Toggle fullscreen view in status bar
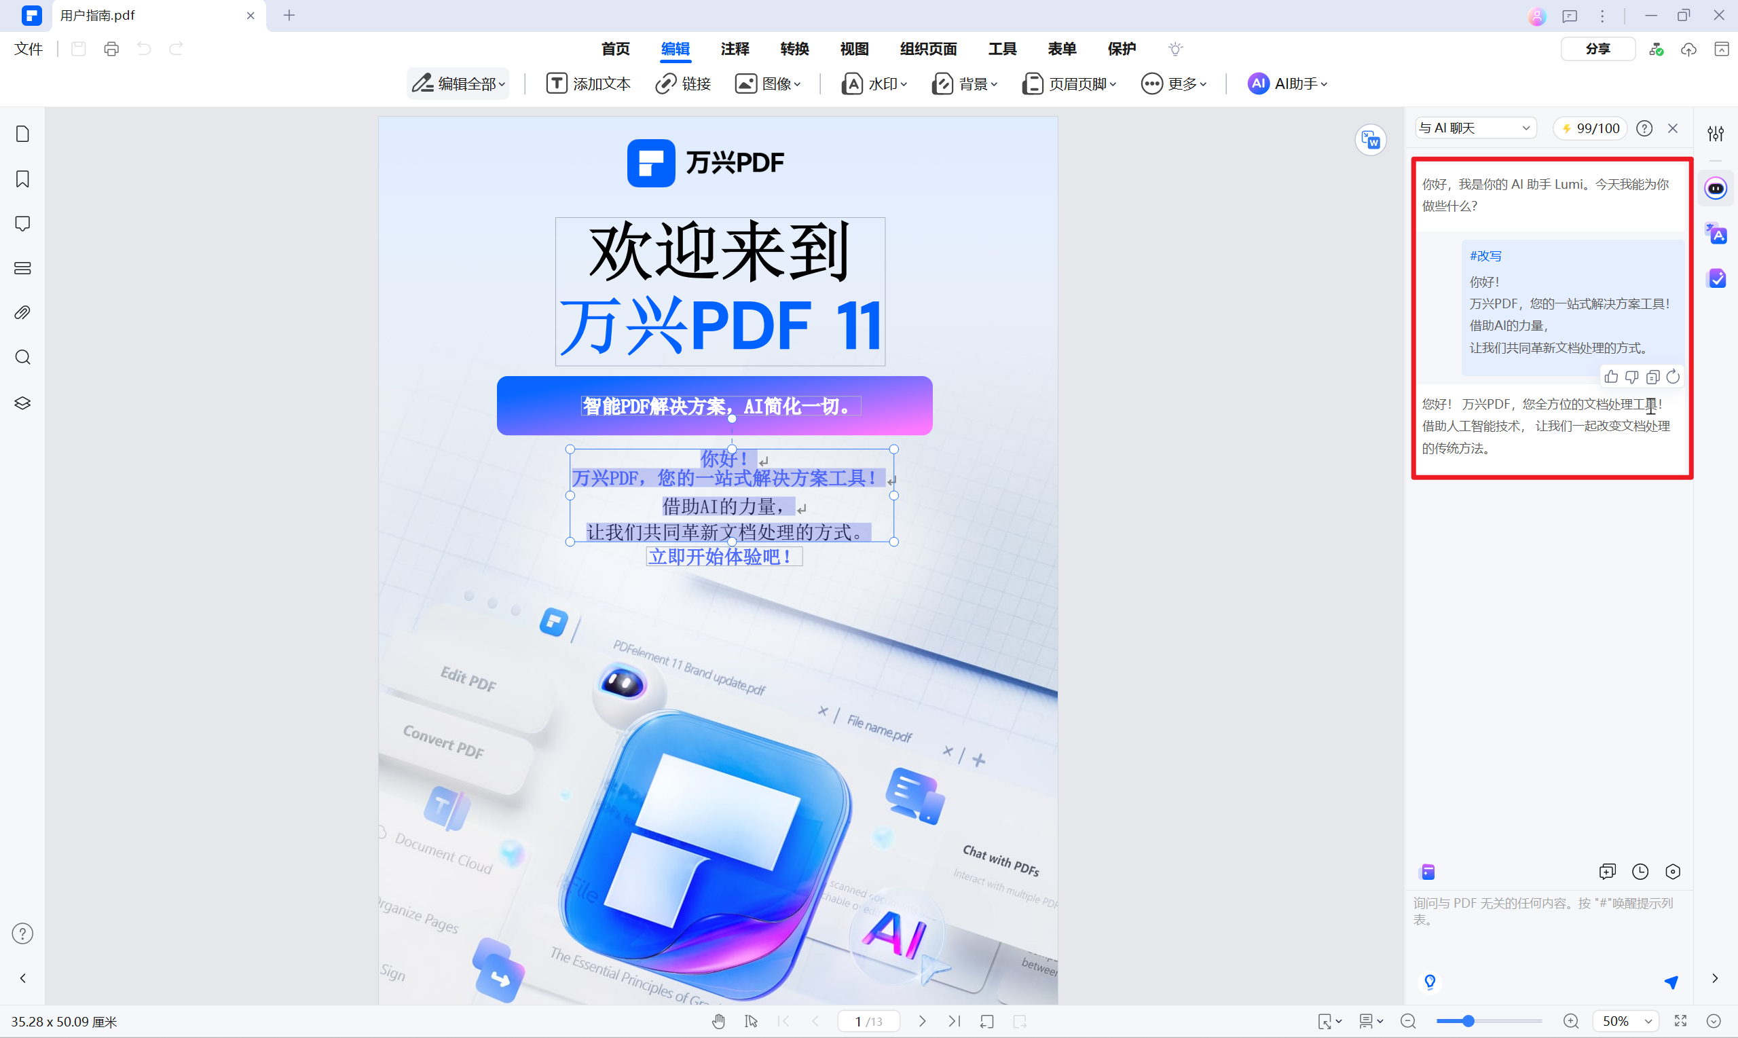Screen dimensions: 1738x1038 1680,1021
